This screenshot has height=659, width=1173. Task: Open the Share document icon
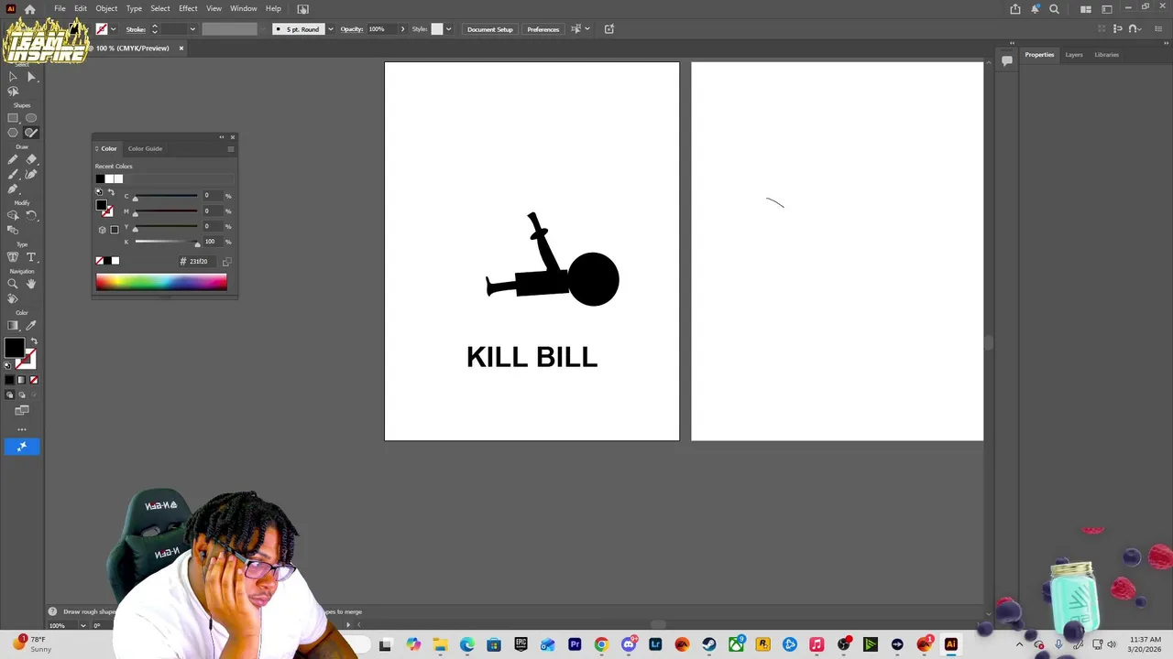(x=1015, y=9)
